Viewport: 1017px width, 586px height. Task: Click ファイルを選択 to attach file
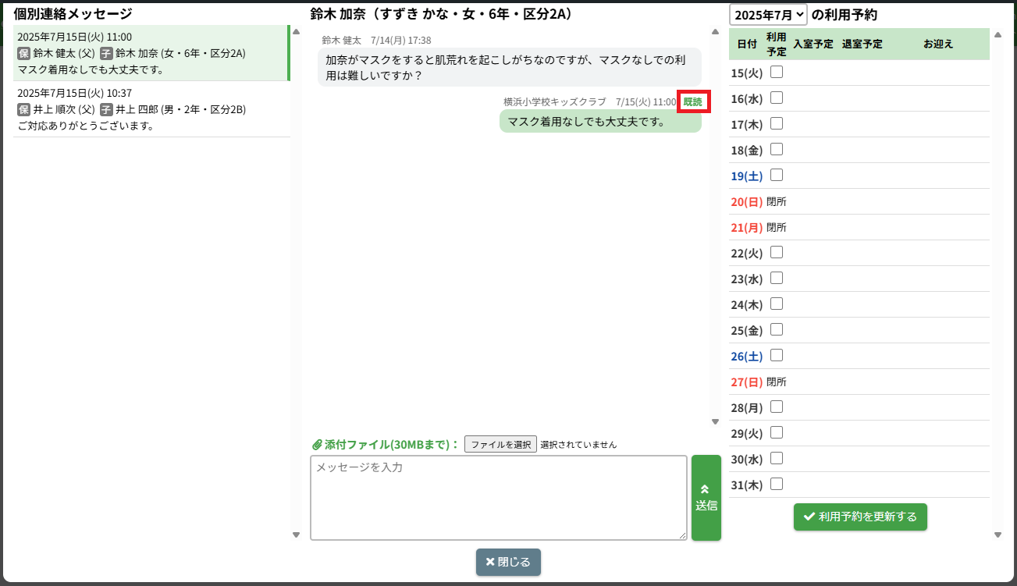coord(500,445)
